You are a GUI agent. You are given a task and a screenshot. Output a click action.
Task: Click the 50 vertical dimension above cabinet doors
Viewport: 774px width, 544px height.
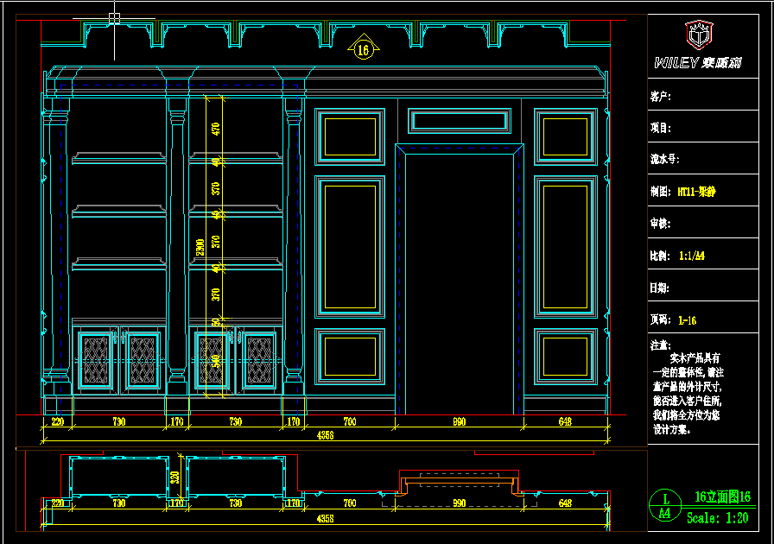pos(215,322)
